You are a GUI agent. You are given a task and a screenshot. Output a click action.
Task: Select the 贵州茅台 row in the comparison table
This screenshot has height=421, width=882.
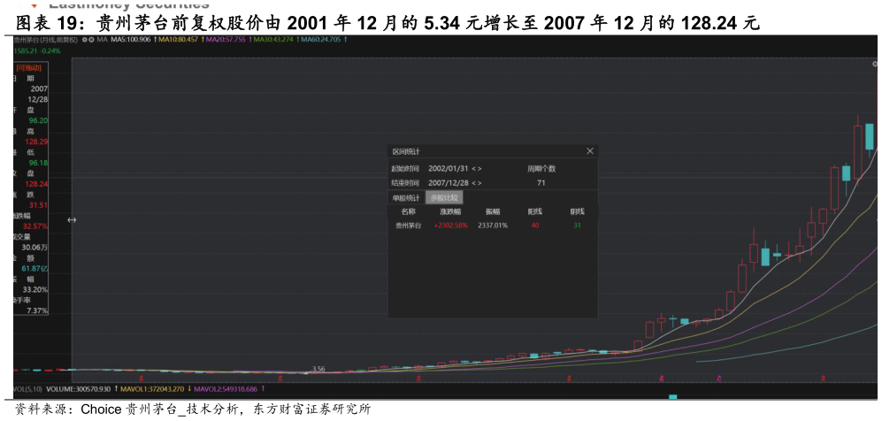493,226
